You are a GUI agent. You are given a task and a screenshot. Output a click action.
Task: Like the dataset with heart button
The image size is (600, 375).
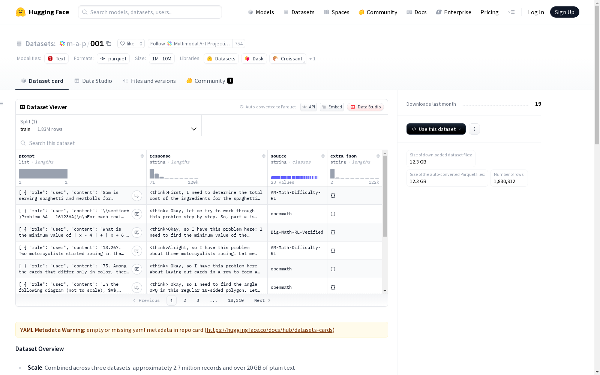127,43
